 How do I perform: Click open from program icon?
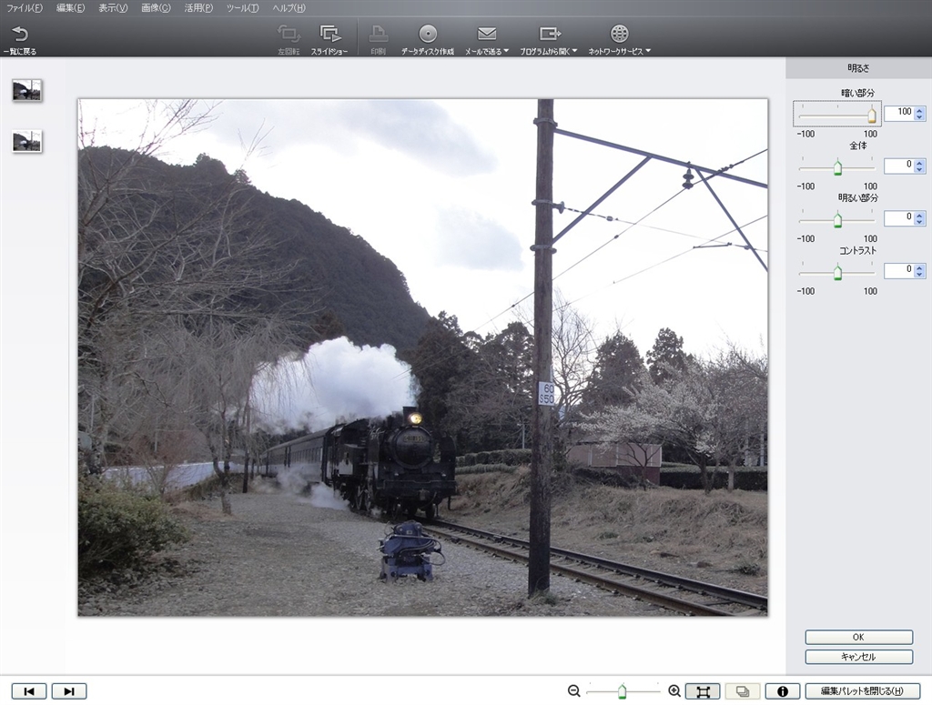click(x=549, y=34)
